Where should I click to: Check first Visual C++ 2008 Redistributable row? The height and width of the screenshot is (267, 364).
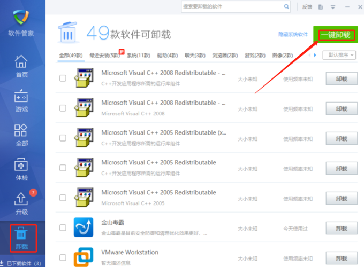click(x=63, y=78)
